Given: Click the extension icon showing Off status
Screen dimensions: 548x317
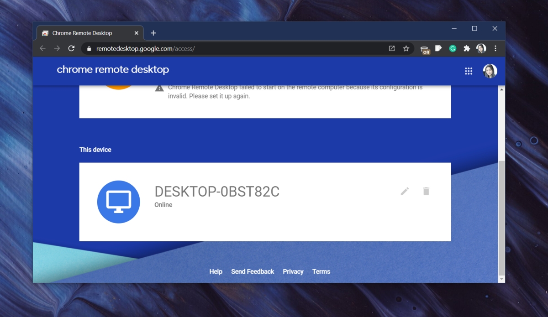Looking at the screenshot, I should point(424,48).
